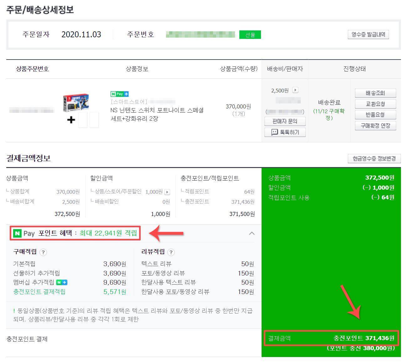Click 구매확정 연장 button
The width and height of the screenshot is (406, 363).
tap(375, 126)
